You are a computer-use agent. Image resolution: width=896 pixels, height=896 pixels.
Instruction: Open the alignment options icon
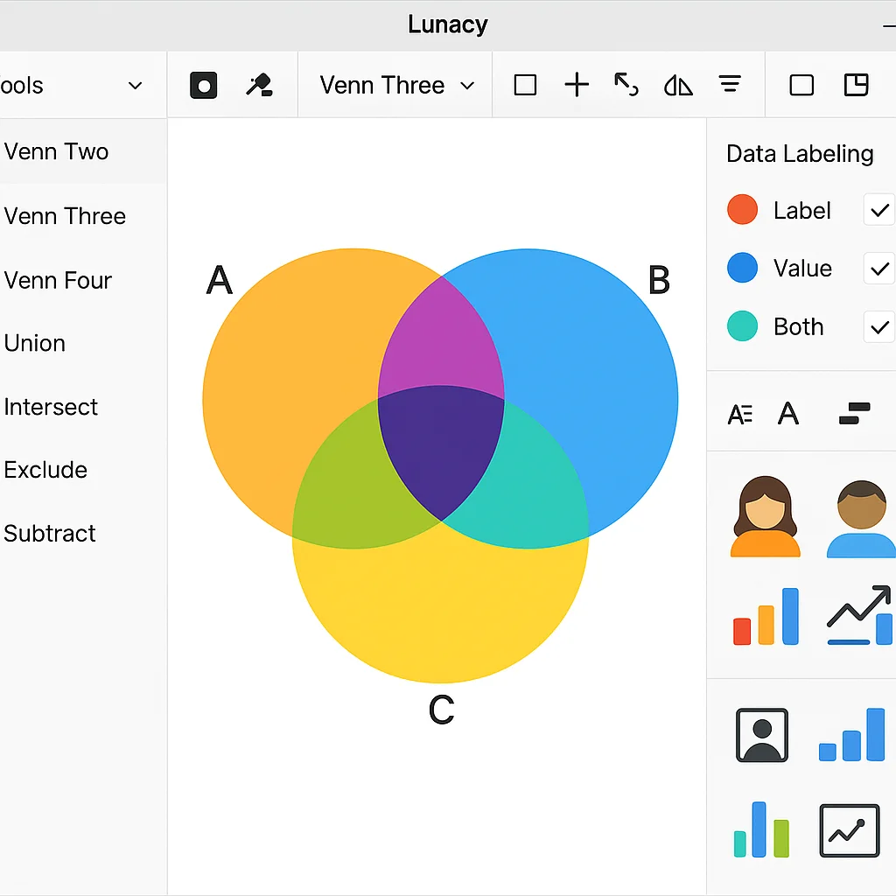pyautogui.click(x=731, y=85)
